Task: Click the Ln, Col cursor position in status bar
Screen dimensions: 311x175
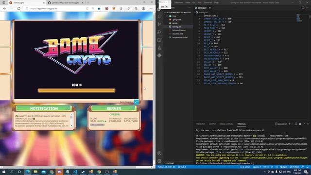Action: pos(245,167)
